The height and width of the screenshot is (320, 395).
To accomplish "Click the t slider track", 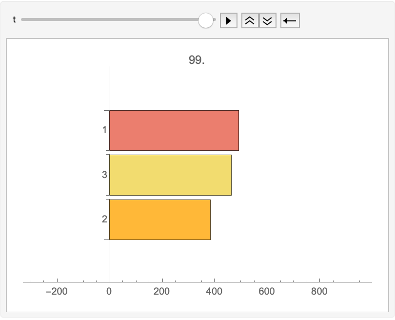I will coord(112,20).
